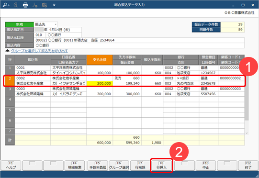This screenshot has height=178, width=259.
Task: Click payee code cell 0002 in 振込先 column
Action: [x=33, y=78]
